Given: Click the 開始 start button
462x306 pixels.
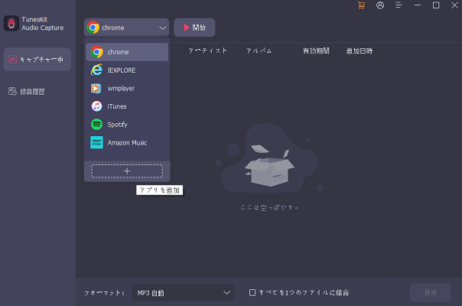Looking at the screenshot, I should coord(194,28).
